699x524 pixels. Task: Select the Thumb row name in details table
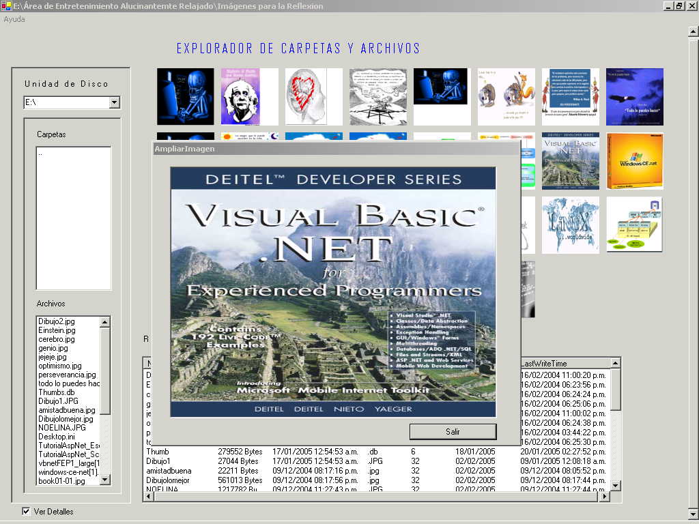coord(158,452)
